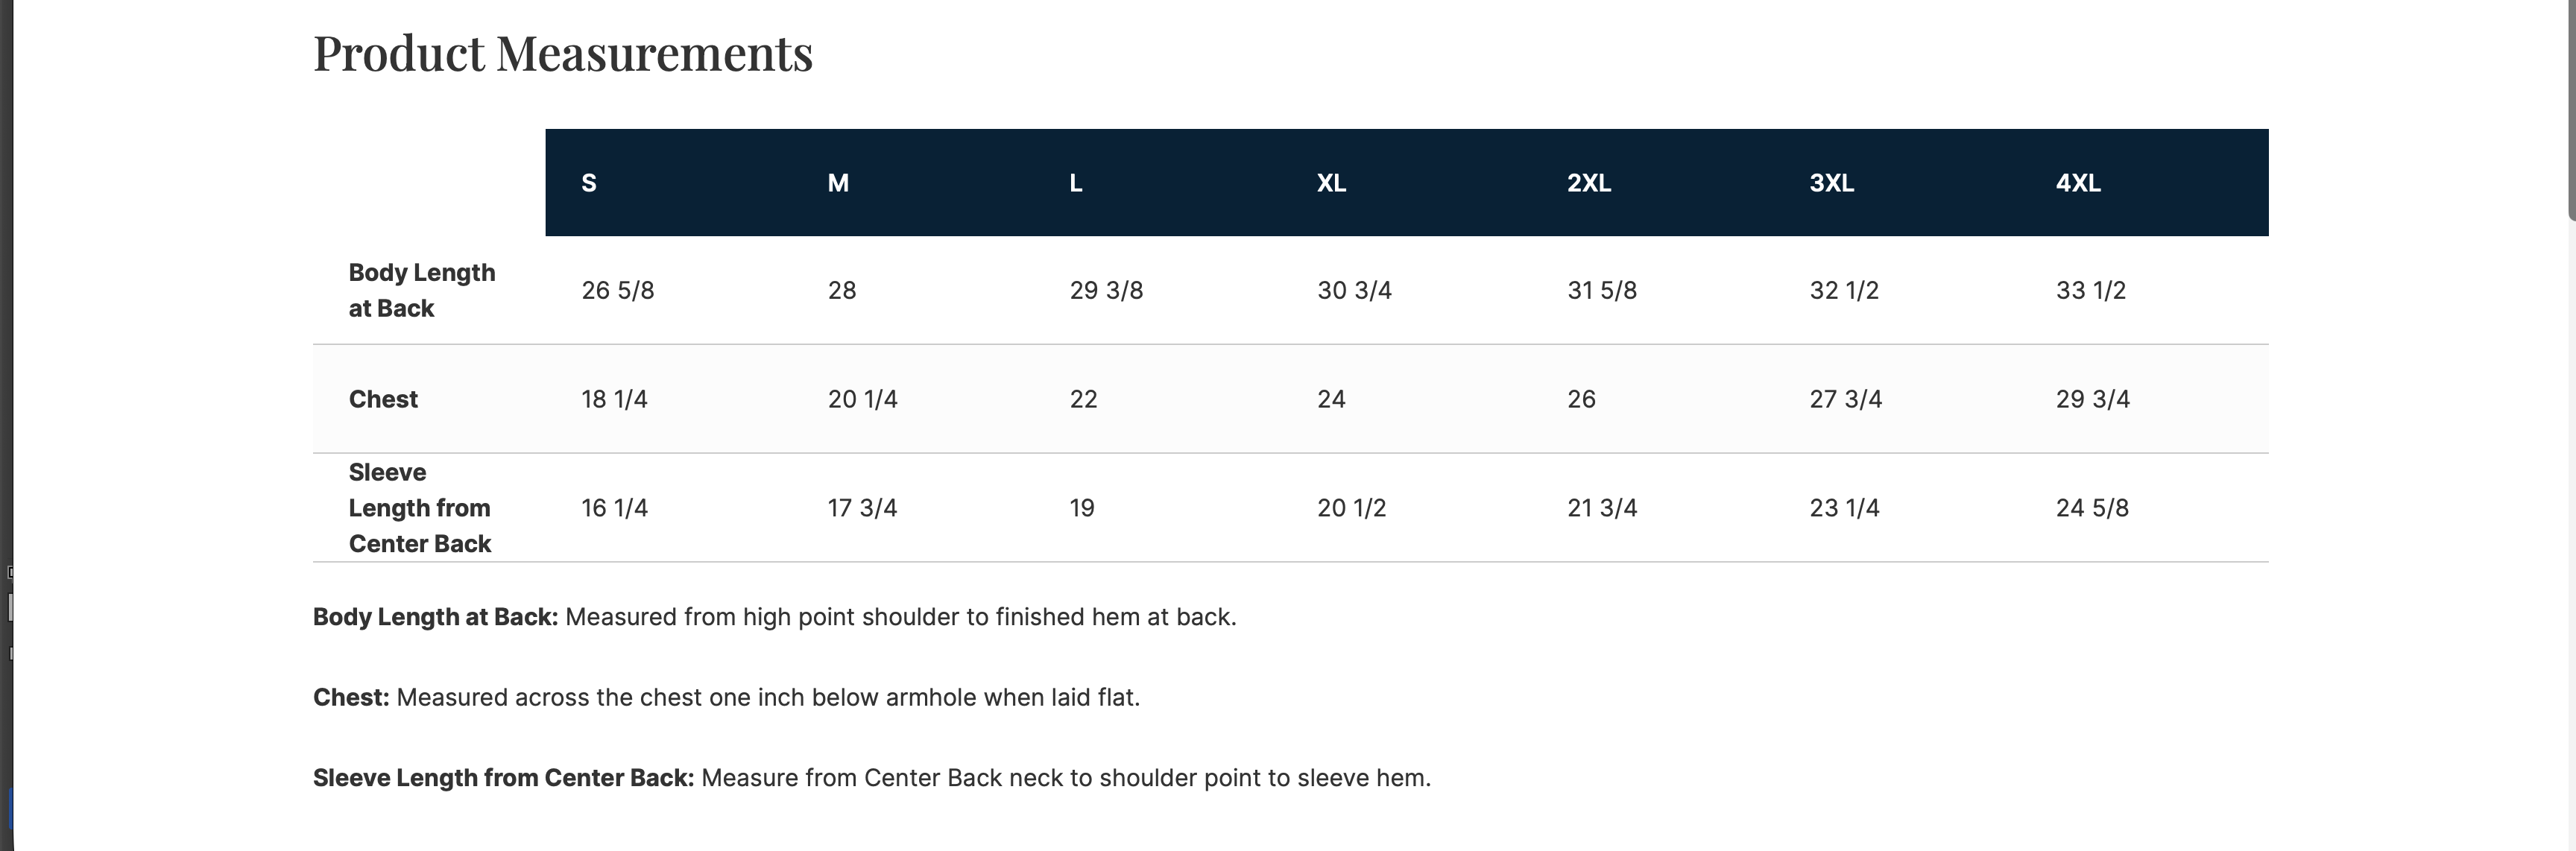
Task: Click the Product Measurements heading
Action: pos(563,53)
